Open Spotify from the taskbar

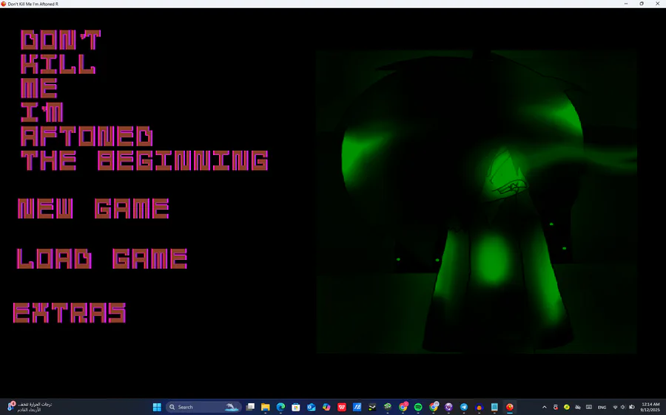[x=418, y=407]
